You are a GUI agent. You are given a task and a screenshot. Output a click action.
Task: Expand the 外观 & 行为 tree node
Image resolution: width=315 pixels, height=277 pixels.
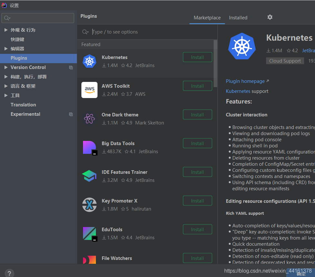coord(6,30)
